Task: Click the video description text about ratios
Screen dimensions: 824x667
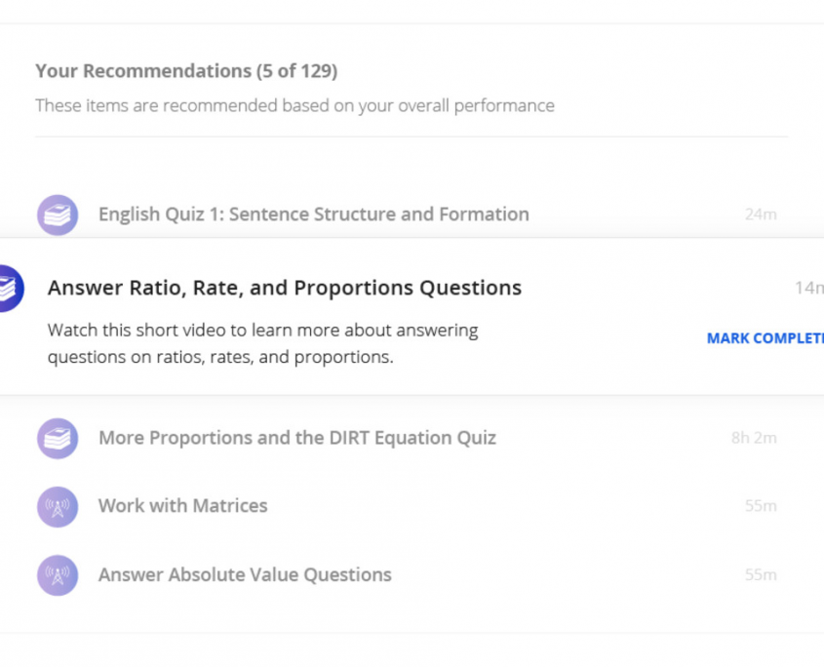Action: (262, 343)
